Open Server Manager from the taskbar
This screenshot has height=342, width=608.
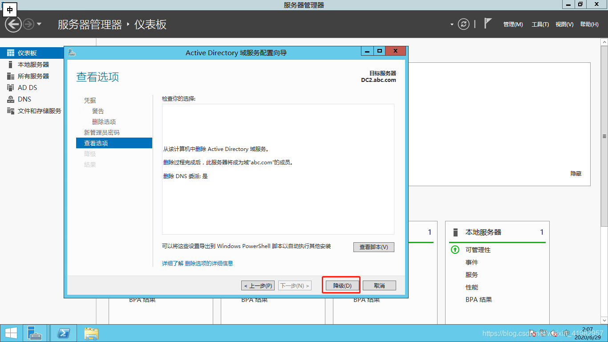(34, 333)
